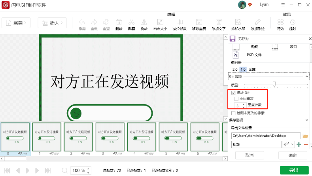Open the canvas size (画布大小) tool

pos(160,23)
